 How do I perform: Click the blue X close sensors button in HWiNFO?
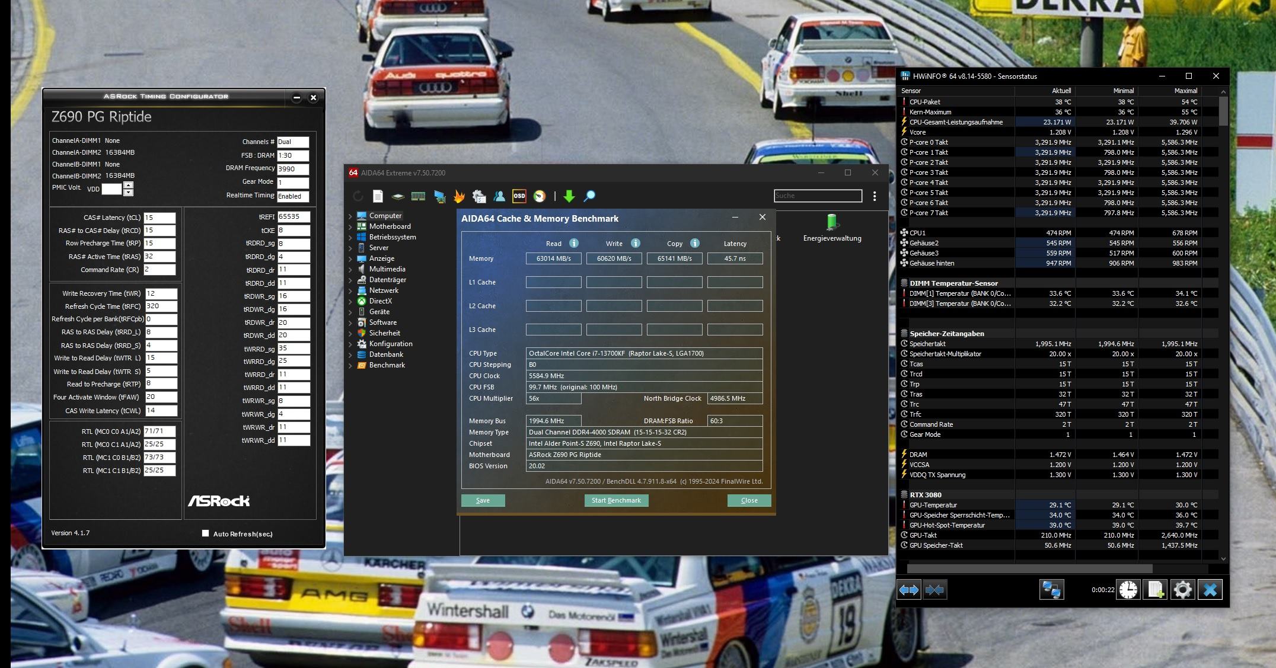(x=1210, y=590)
